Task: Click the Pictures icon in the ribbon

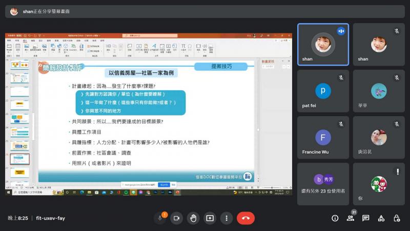Action: 27,47
